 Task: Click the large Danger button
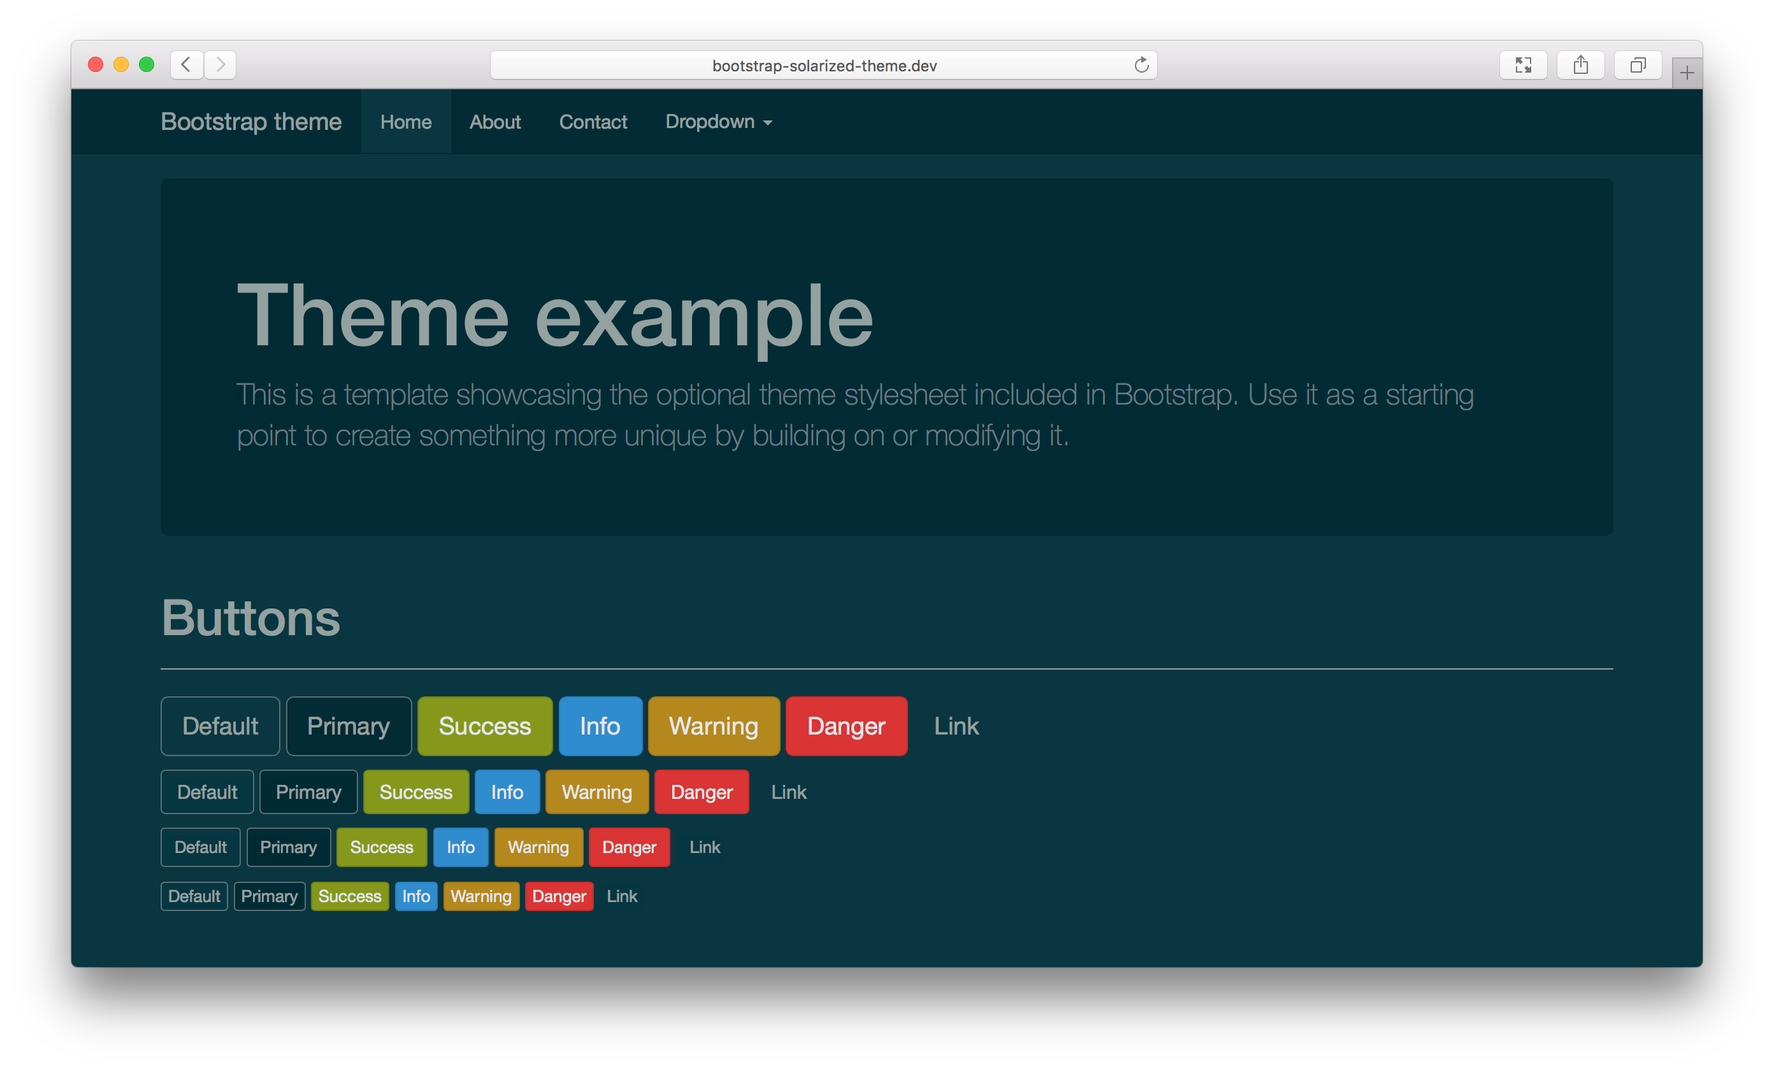[x=845, y=724]
